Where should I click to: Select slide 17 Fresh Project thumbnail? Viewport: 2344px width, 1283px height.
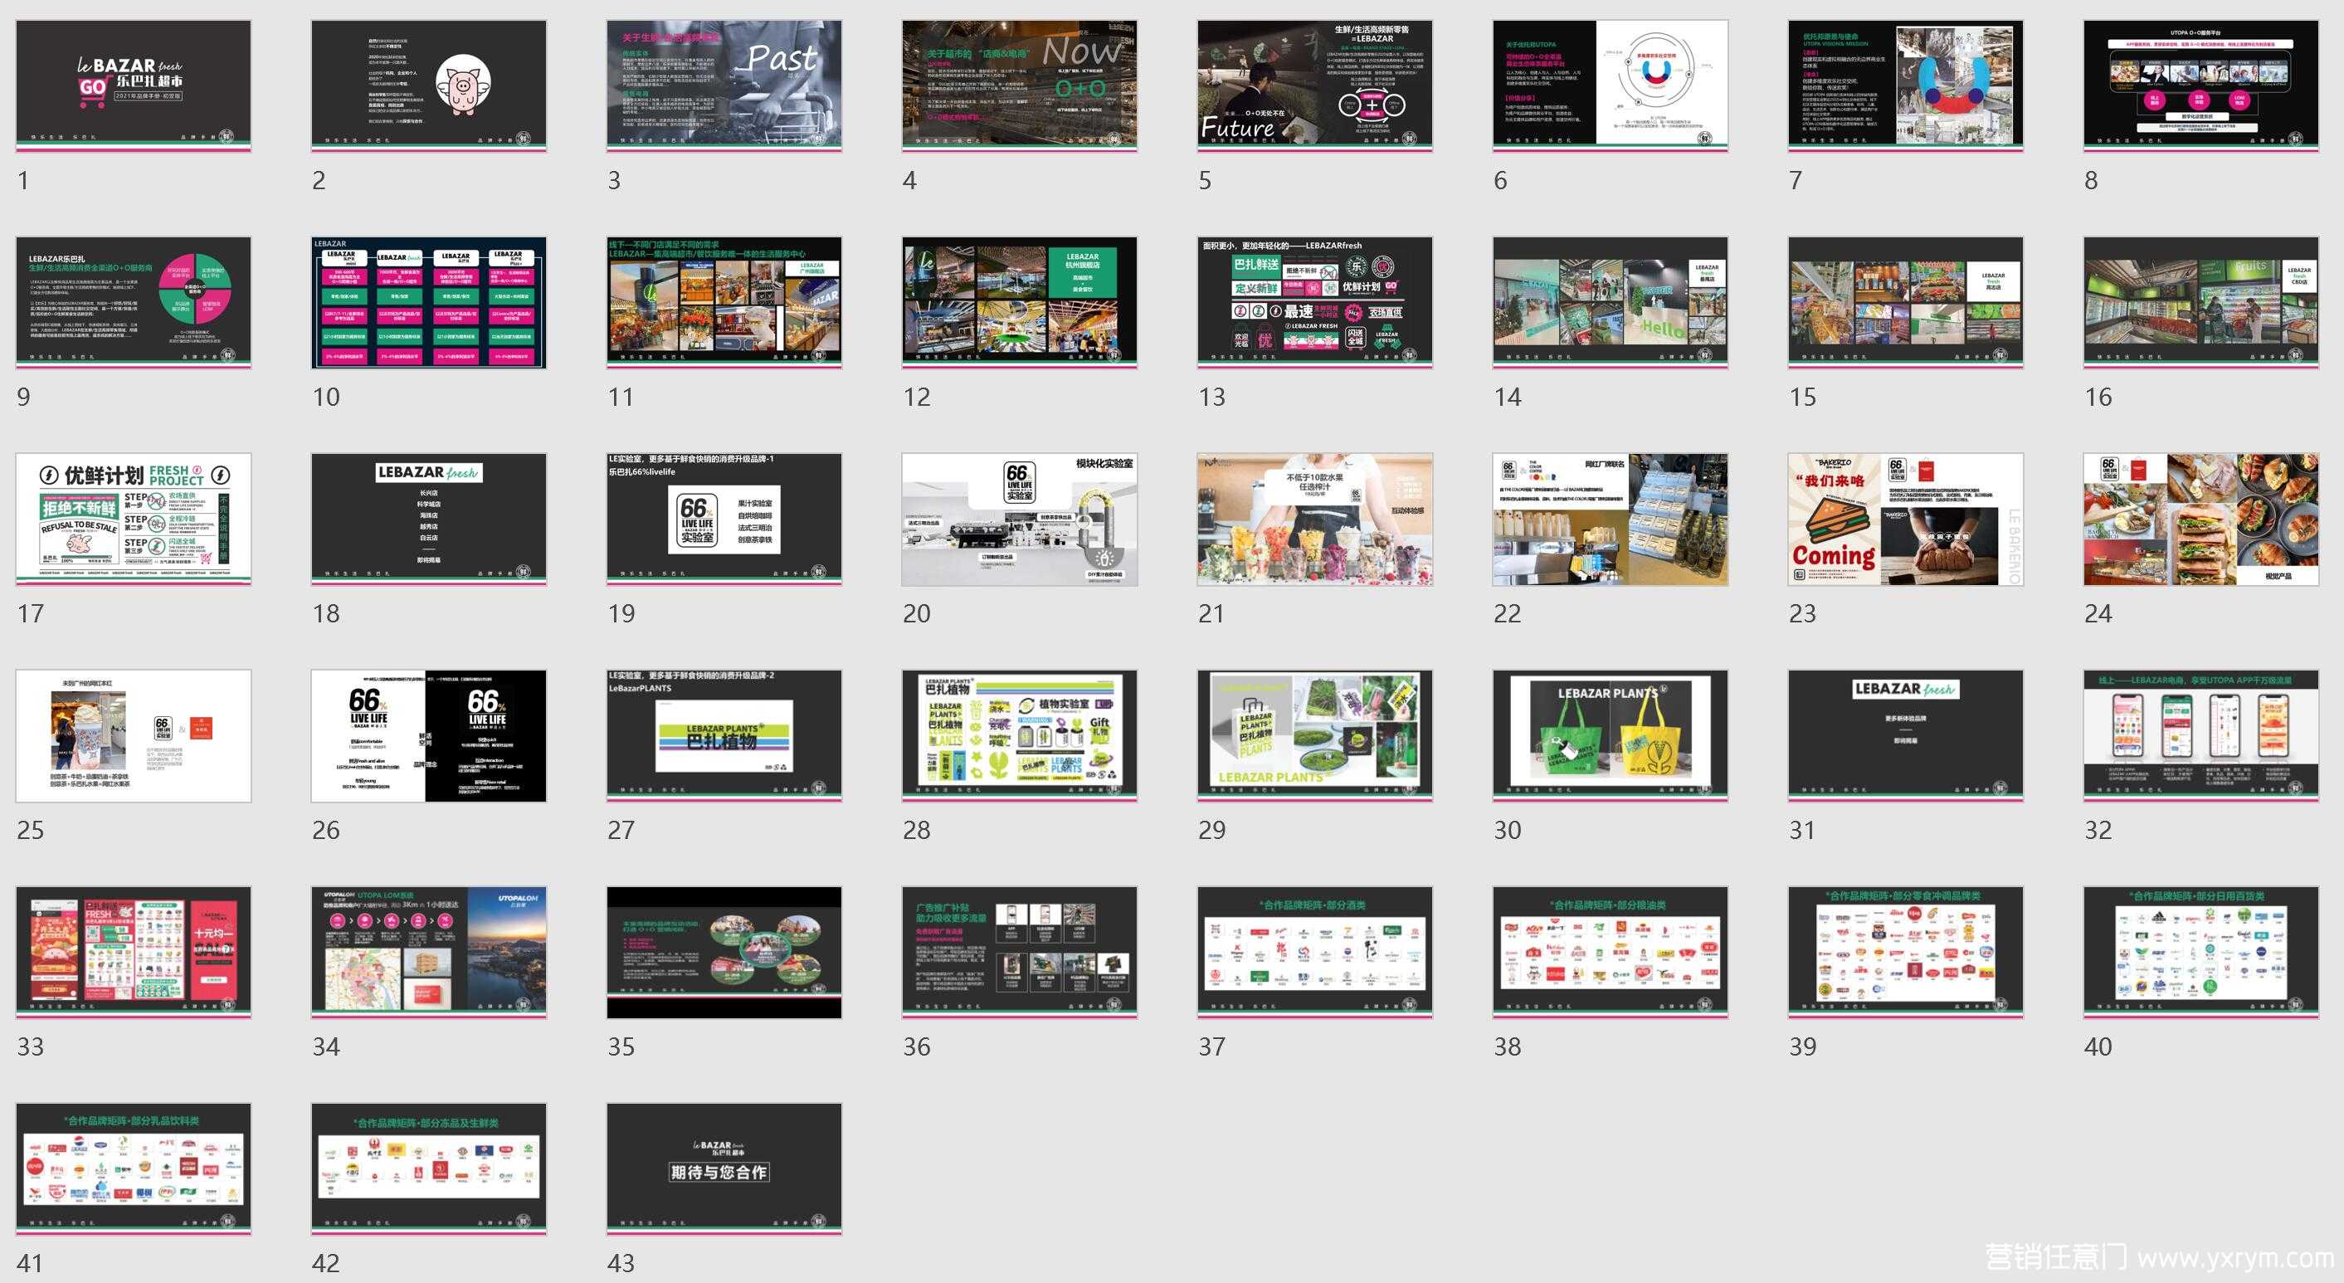[x=134, y=519]
